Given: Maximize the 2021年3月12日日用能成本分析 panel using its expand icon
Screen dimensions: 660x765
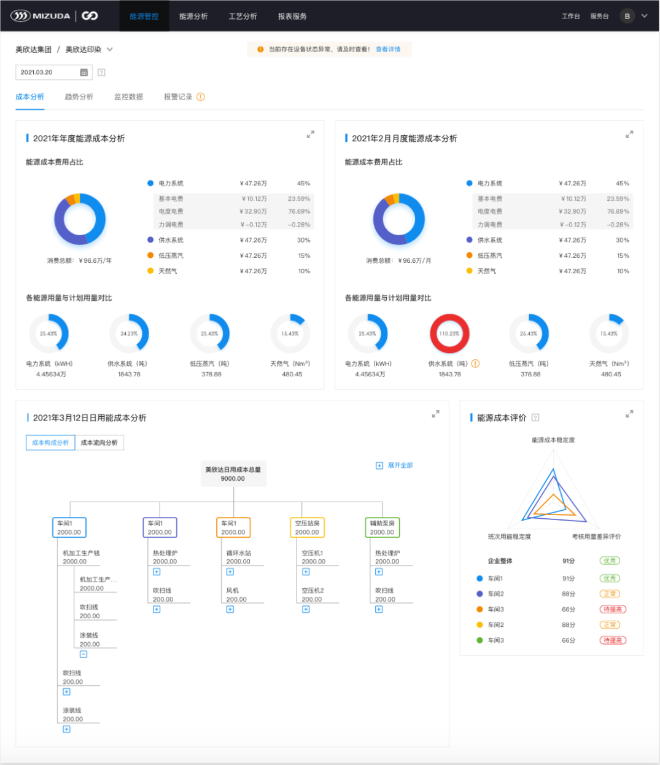Looking at the screenshot, I should pyautogui.click(x=435, y=414).
